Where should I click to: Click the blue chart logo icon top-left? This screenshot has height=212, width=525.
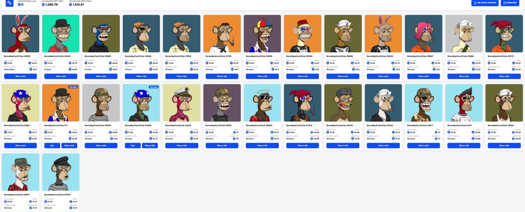tap(10, 3)
